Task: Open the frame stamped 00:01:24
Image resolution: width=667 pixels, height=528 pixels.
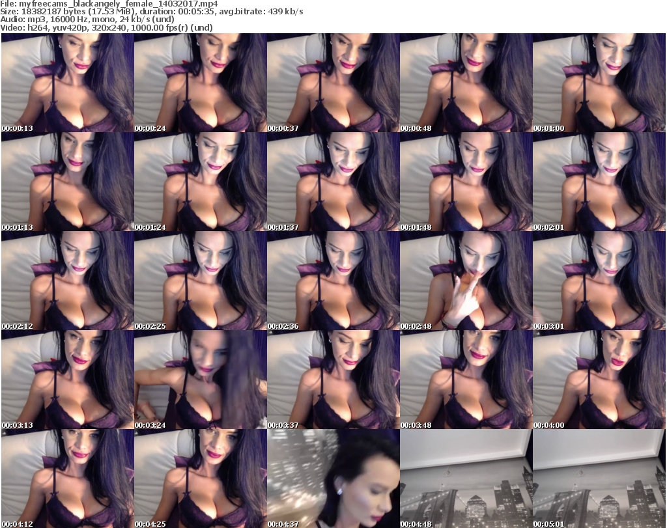Action: pyautogui.click(x=201, y=182)
